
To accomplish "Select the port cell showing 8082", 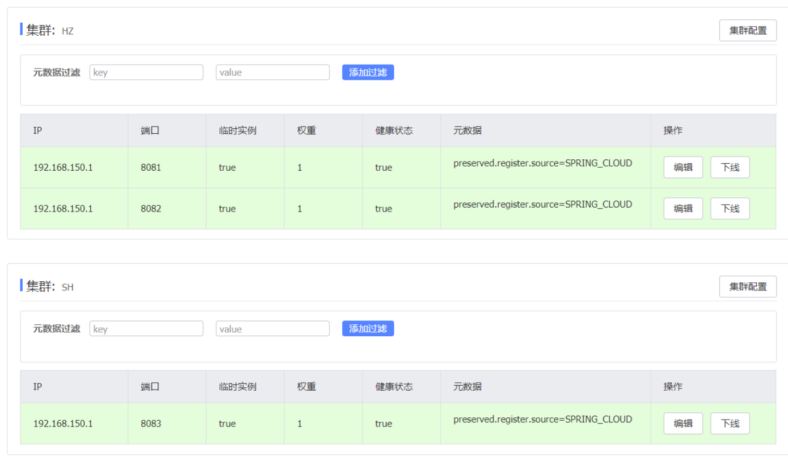I will point(151,209).
